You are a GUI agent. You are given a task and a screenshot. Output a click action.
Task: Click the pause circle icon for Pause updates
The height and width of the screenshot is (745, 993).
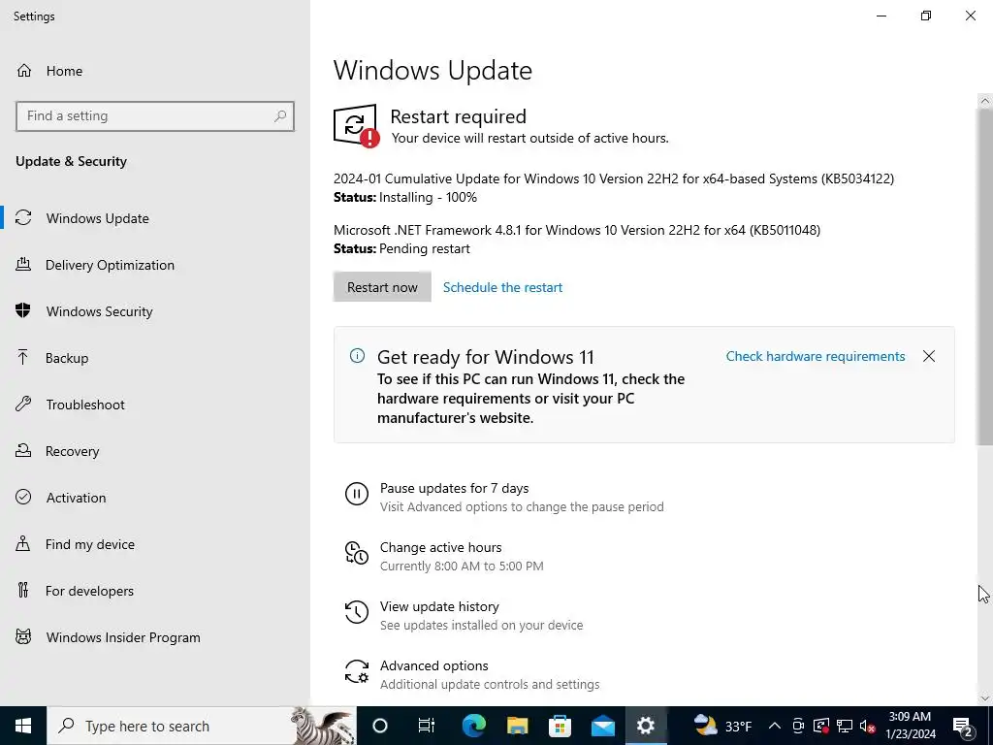(357, 494)
